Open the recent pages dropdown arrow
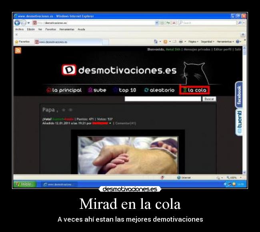The height and width of the screenshot is (232, 260). tap(28, 23)
